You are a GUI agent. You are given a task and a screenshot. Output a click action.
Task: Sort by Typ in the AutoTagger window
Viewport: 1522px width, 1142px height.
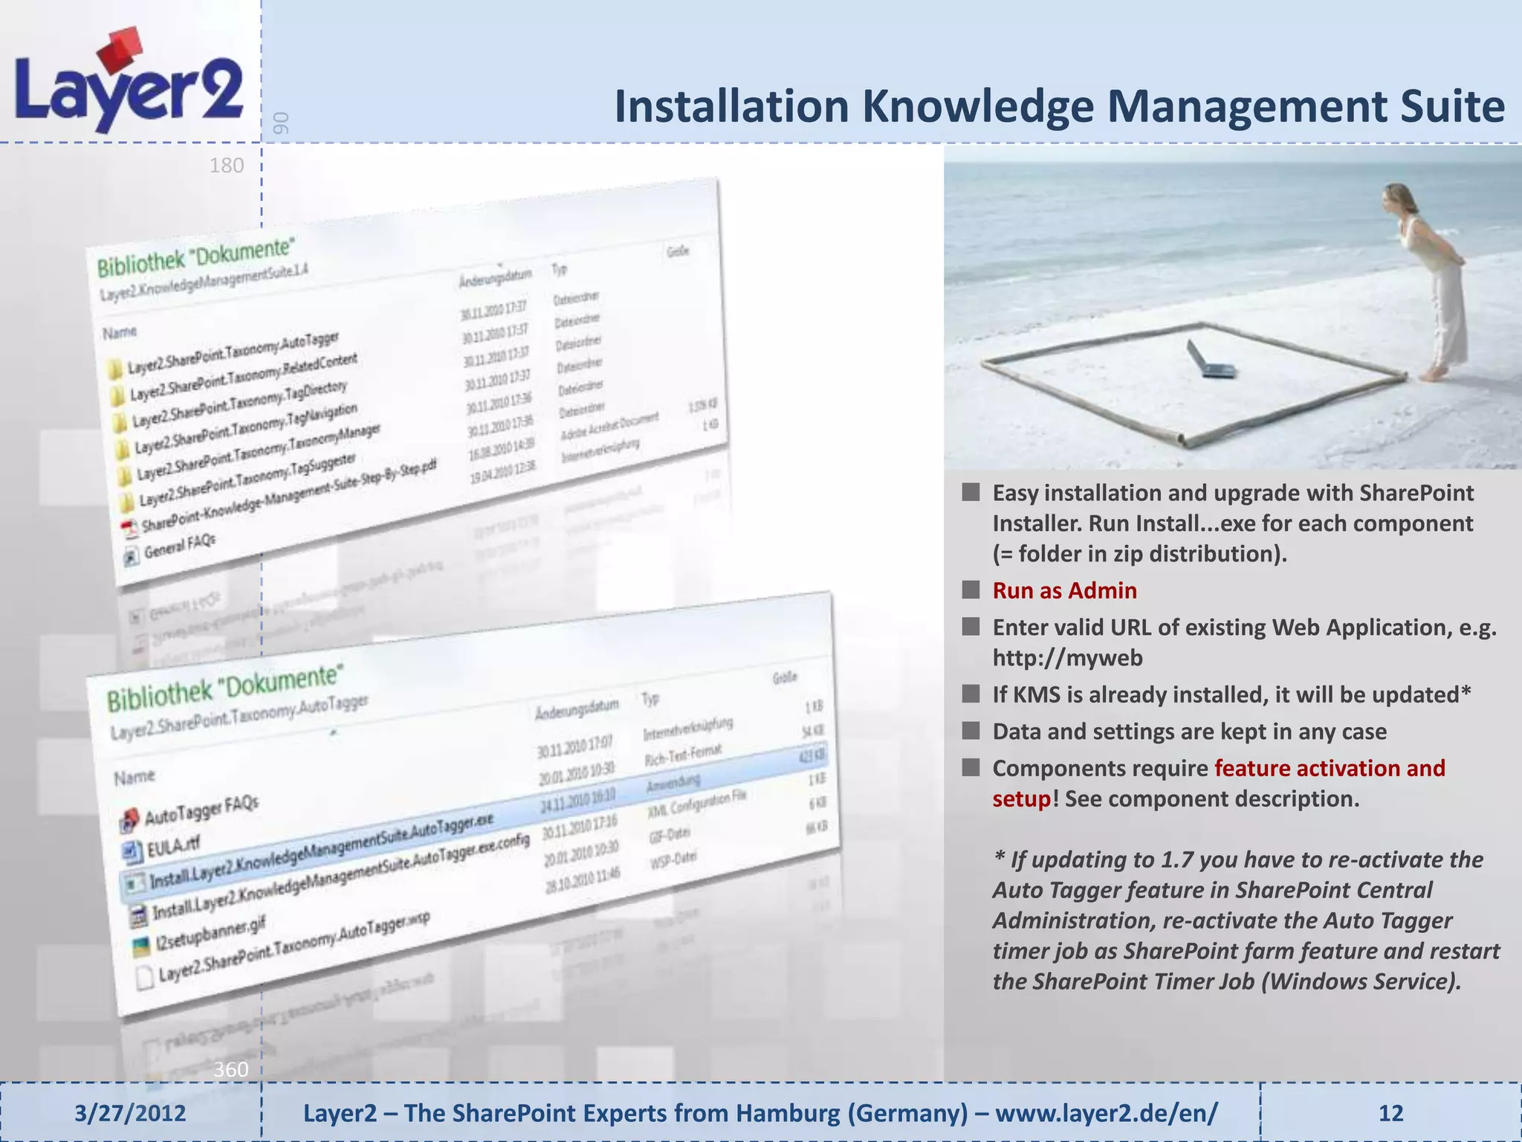pyautogui.click(x=651, y=698)
